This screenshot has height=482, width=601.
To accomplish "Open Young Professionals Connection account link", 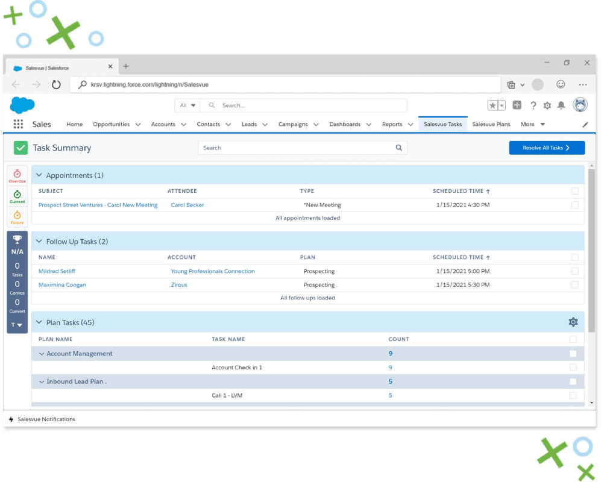I will 212,271.
